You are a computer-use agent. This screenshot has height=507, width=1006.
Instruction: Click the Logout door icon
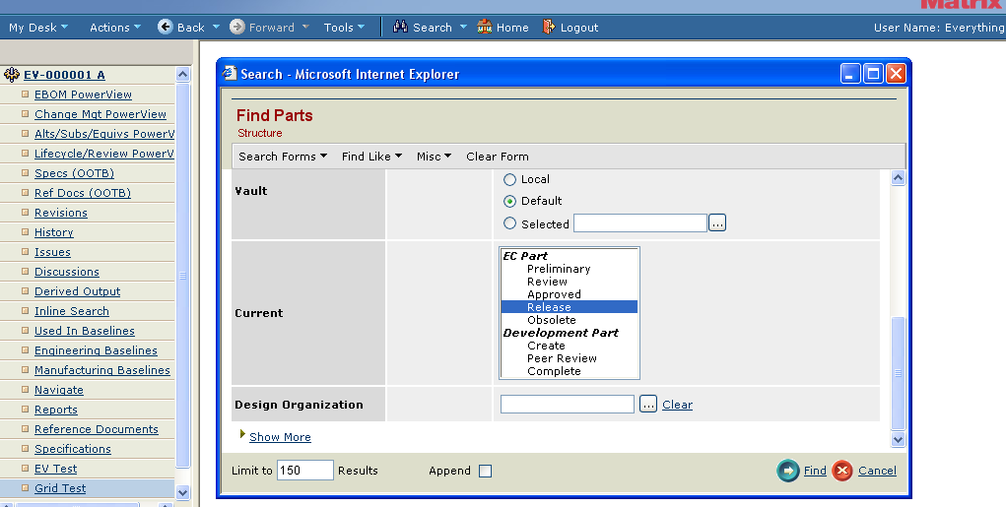click(549, 28)
